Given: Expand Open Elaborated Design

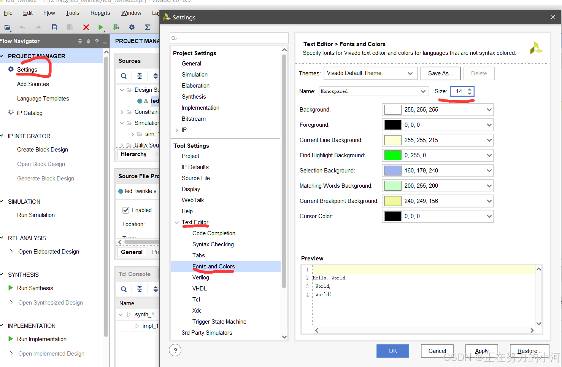Looking at the screenshot, I should point(11,251).
